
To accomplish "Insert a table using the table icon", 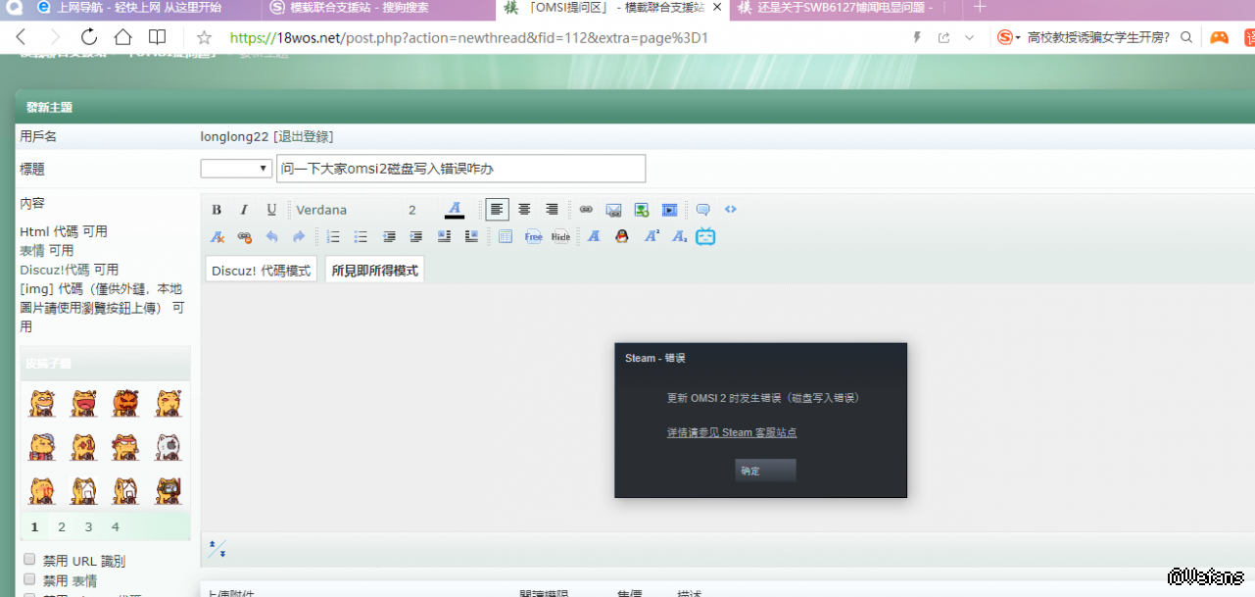I will click(505, 236).
